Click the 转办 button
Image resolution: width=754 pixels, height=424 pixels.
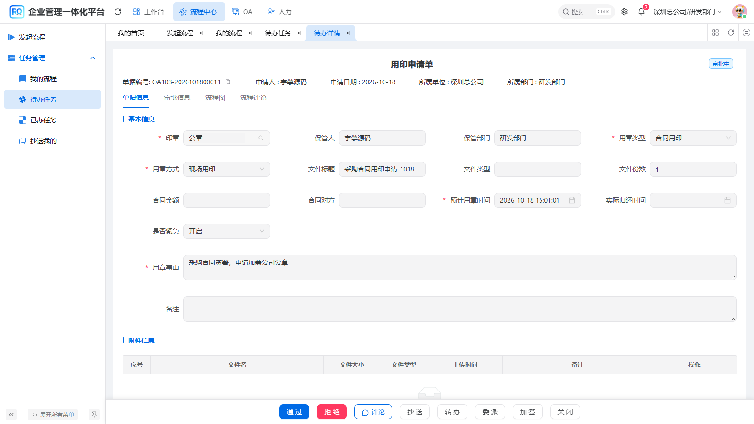(x=452, y=412)
